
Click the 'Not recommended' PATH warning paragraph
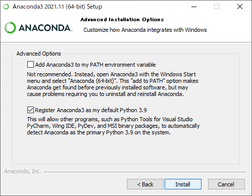[x=113, y=84]
